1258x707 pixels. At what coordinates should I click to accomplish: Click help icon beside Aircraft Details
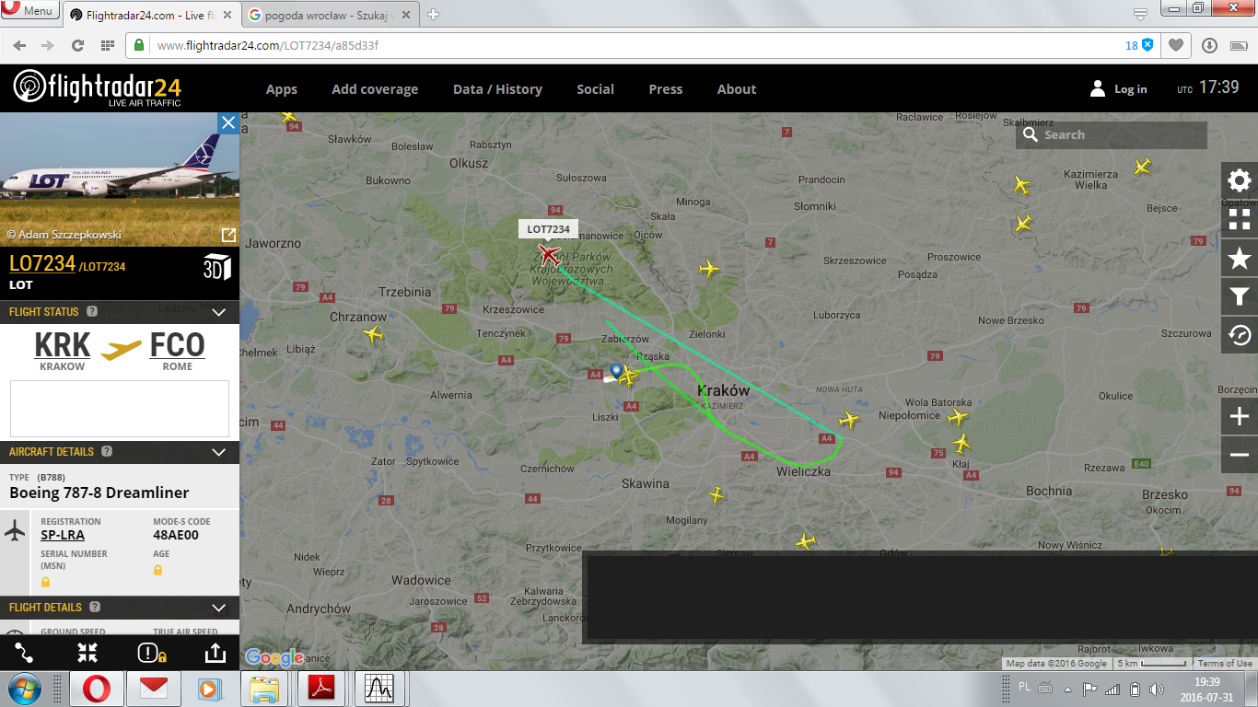coord(107,451)
